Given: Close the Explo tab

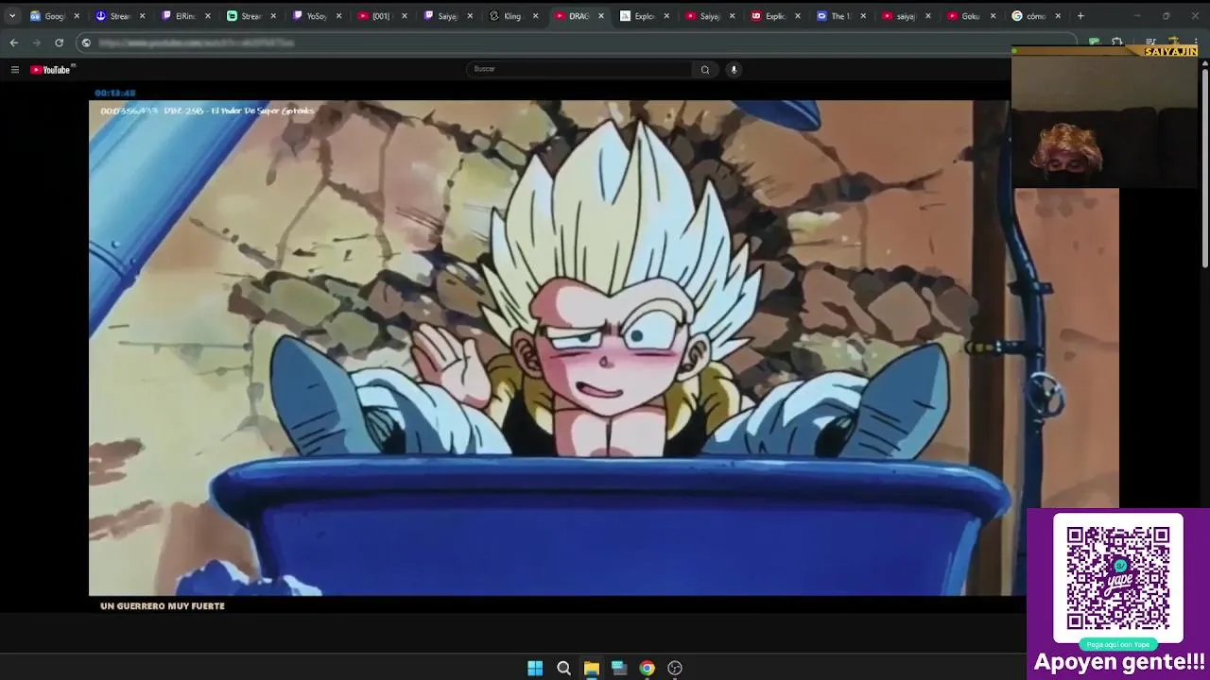Looking at the screenshot, I should pos(666,16).
